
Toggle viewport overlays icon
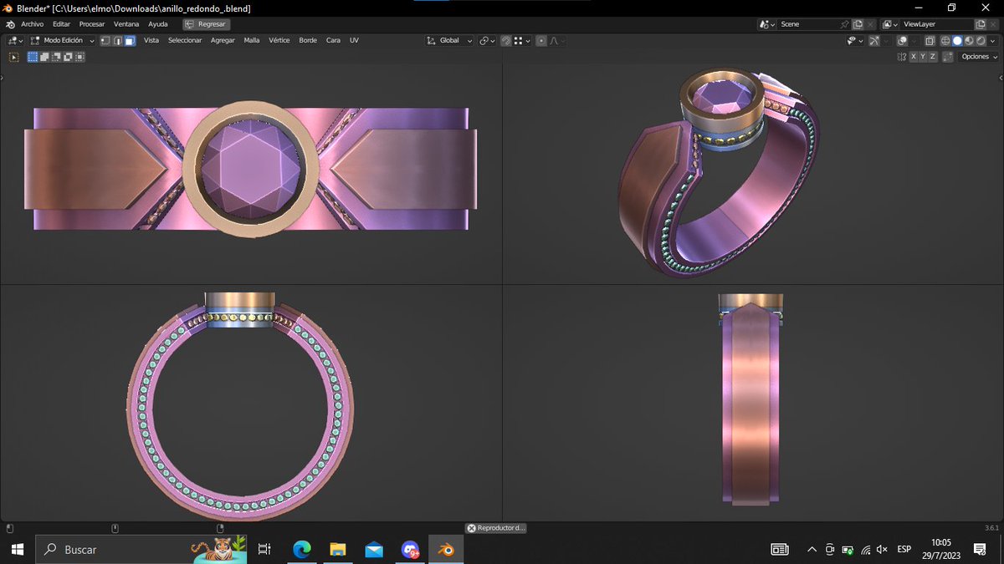pyautogui.click(x=903, y=41)
